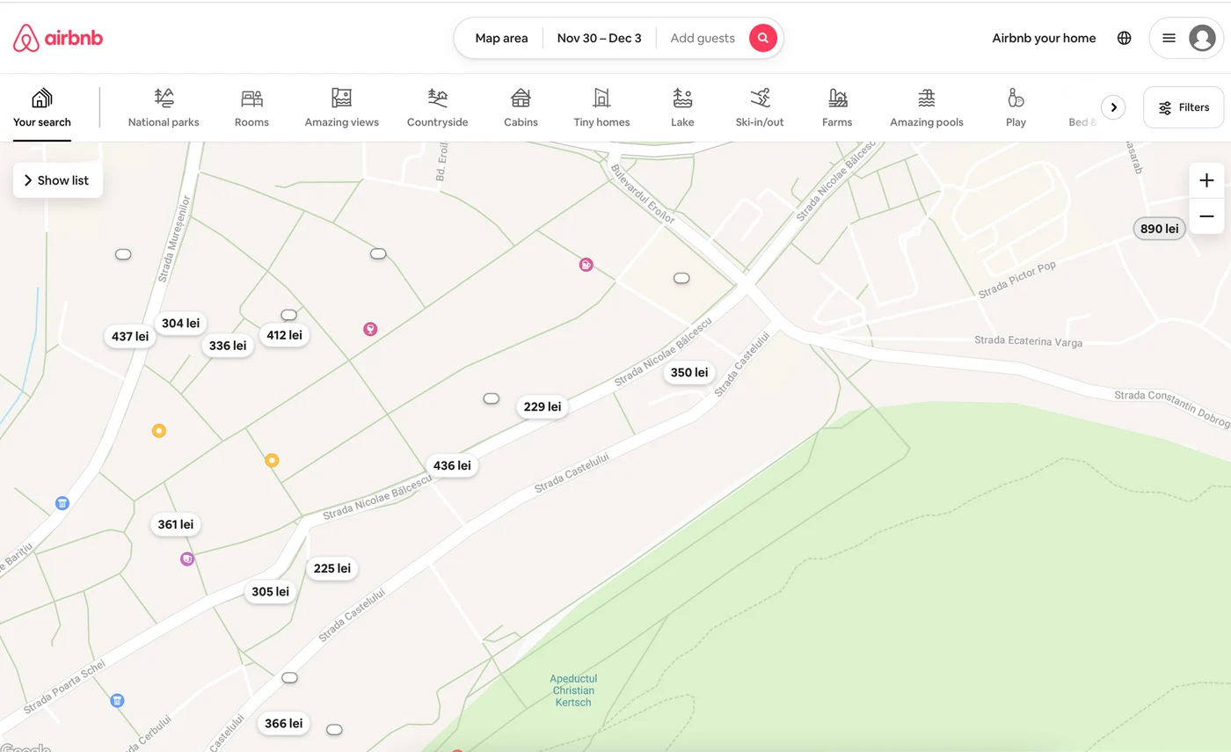Open the 890 lei listing marker
This screenshot has width=1231, height=752.
point(1159,229)
